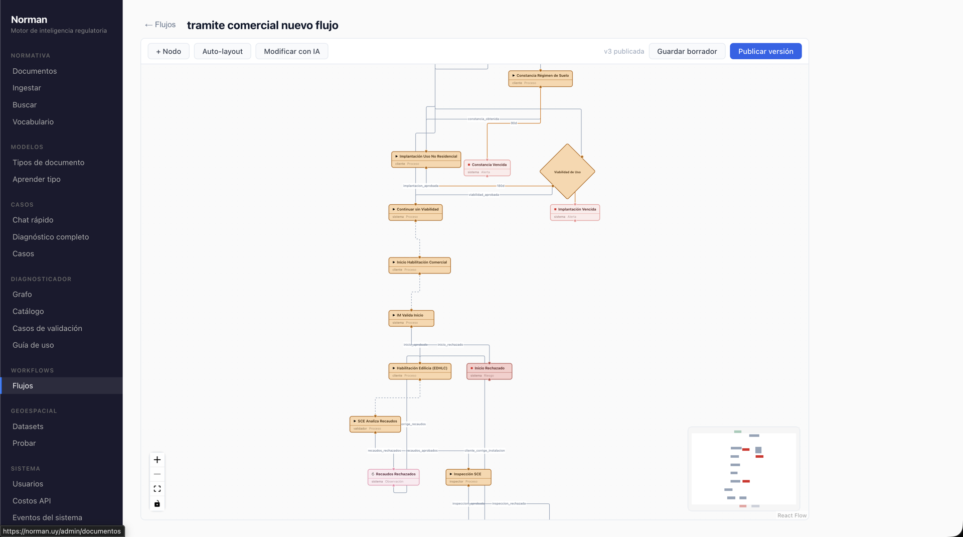Open Modificar con IA

292,51
